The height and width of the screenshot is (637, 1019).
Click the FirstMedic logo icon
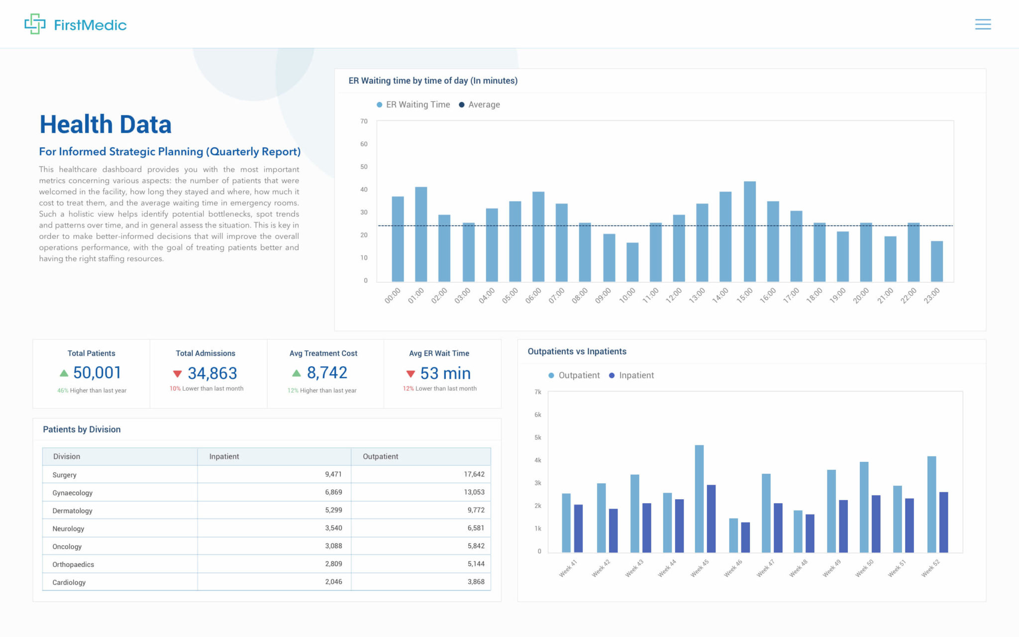(35, 23)
